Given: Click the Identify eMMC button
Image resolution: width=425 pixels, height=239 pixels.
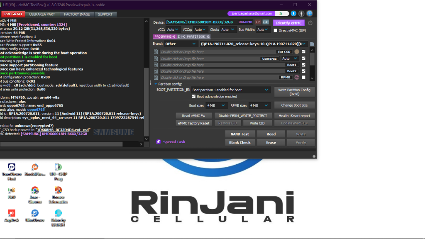Looking at the screenshot, I should click(x=289, y=23).
